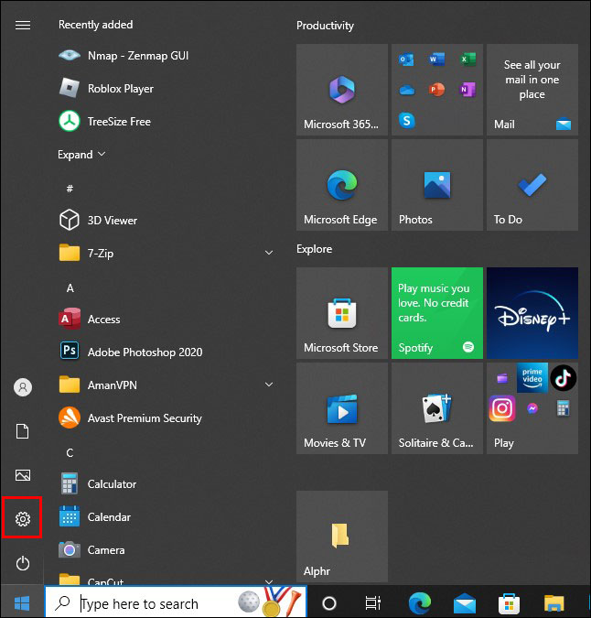Open the Movies & TV tile
Image resolution: width=591 pixels, height=618 pixels.
[x=342, y=408]
